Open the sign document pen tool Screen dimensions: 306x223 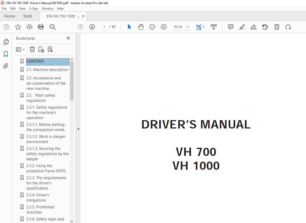tap(253, 27)
